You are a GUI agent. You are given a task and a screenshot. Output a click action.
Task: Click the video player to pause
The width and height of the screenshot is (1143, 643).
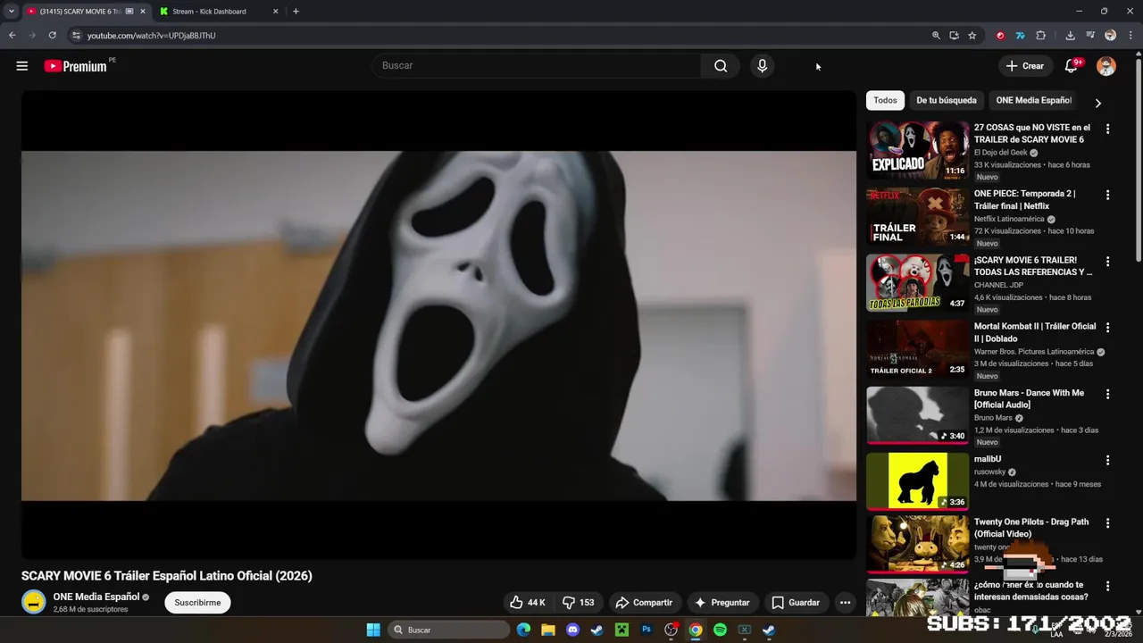coord(438,325)
